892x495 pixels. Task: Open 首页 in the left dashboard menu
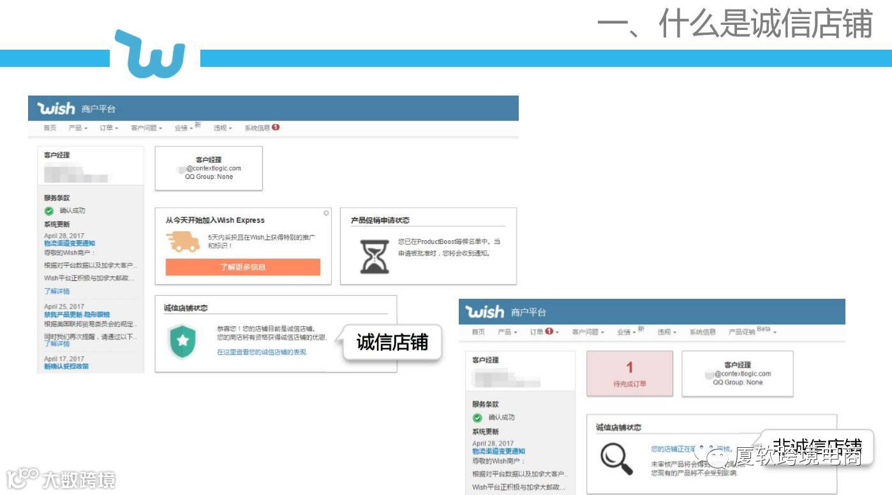coord(50,128)
